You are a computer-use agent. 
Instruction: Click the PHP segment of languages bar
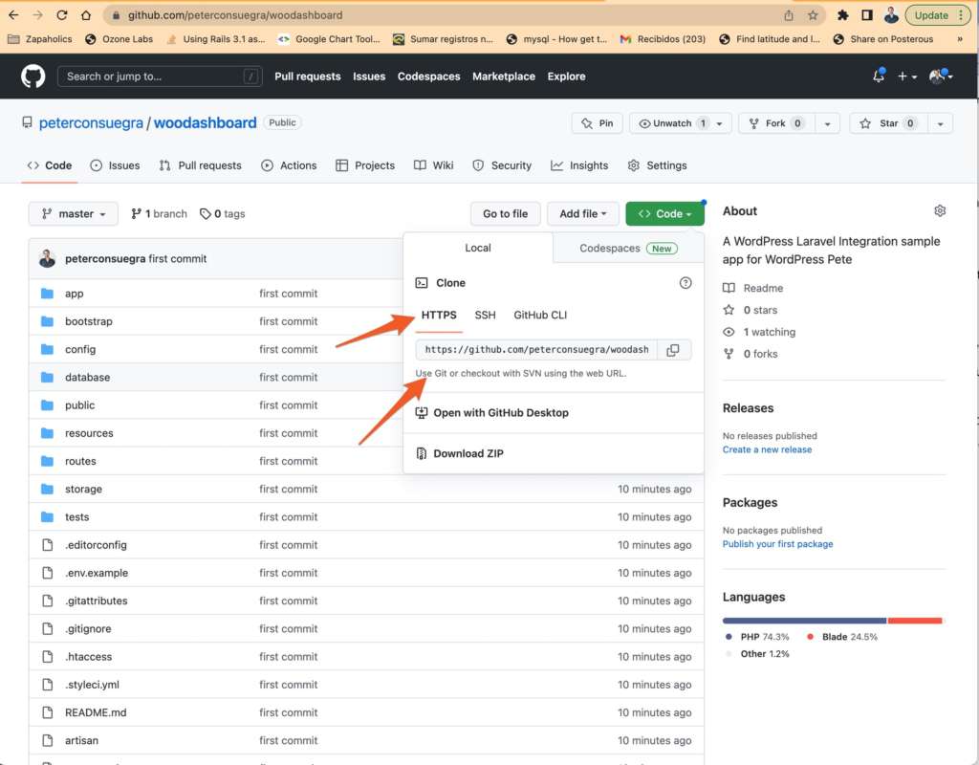[804, 621]
